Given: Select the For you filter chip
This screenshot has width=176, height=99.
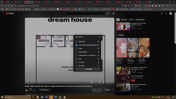Looking at the screenshot, I should tap(131, 20).
